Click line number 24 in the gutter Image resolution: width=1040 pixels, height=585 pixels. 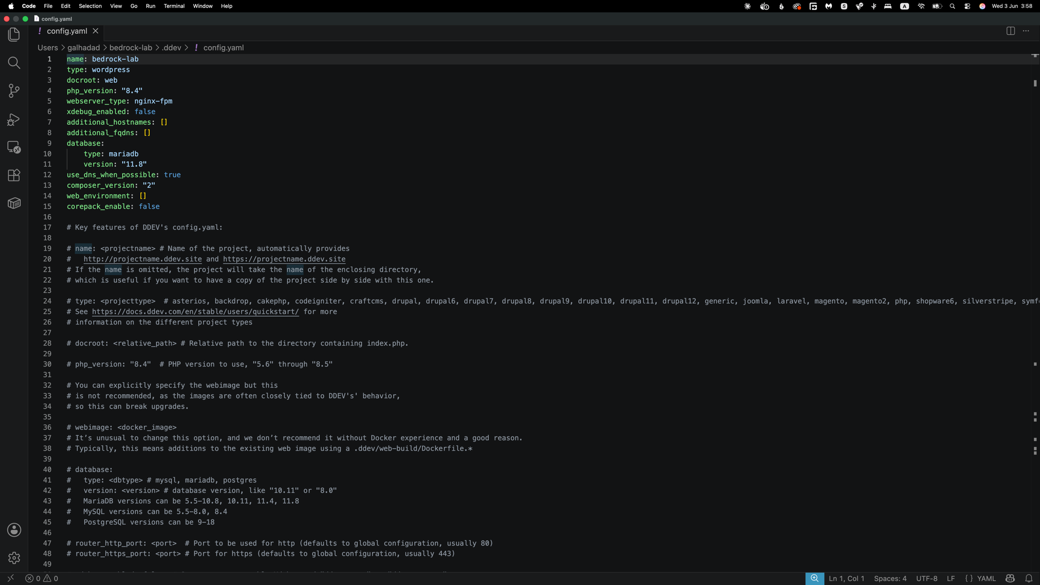click(x=47, y=301)
